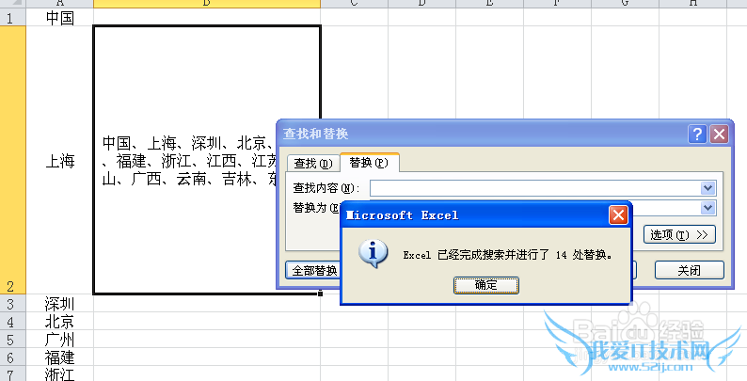
Task: Select cell A1 containing 中国
Action: (x=59, y=18)
